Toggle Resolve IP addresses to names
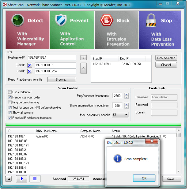The width and height of the screenshot is (187, 189). tap(10, 118)
